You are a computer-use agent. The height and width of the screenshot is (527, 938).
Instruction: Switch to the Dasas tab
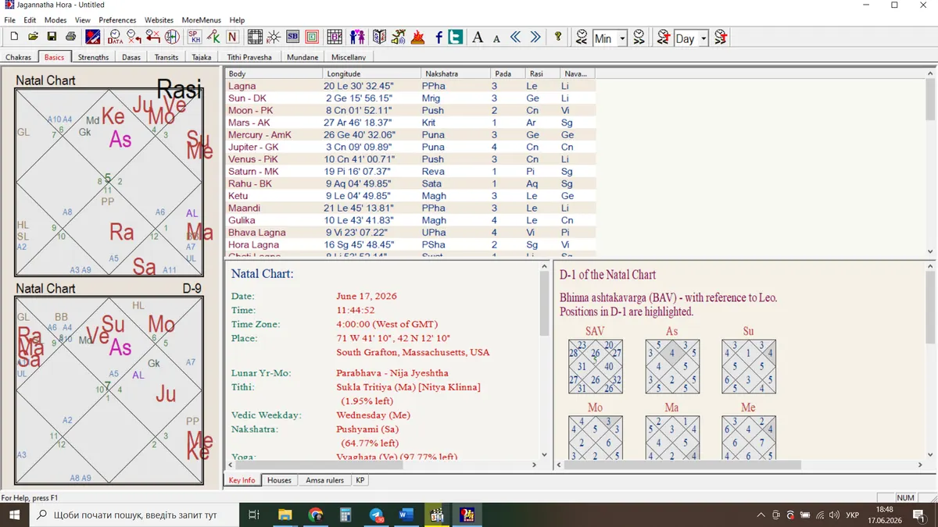point(131,57)
